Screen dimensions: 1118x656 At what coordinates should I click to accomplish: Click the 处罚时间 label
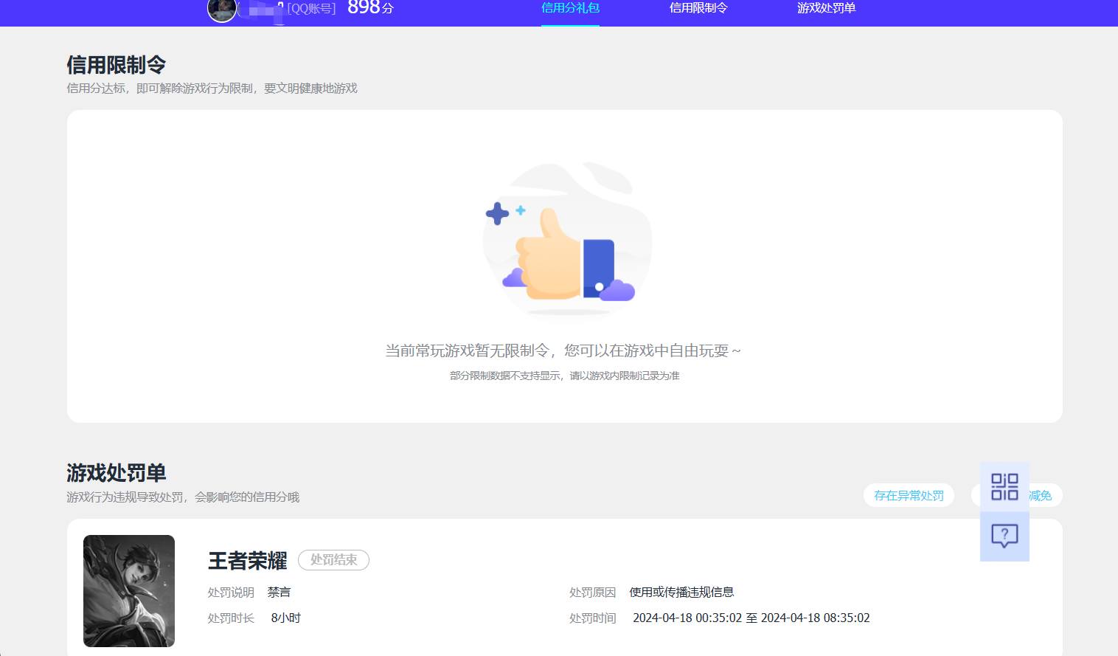click(592, 618)
